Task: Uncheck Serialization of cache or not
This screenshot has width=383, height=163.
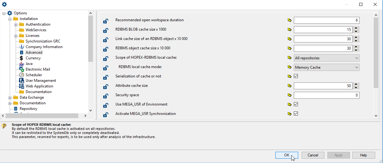Action: point(296,76)
